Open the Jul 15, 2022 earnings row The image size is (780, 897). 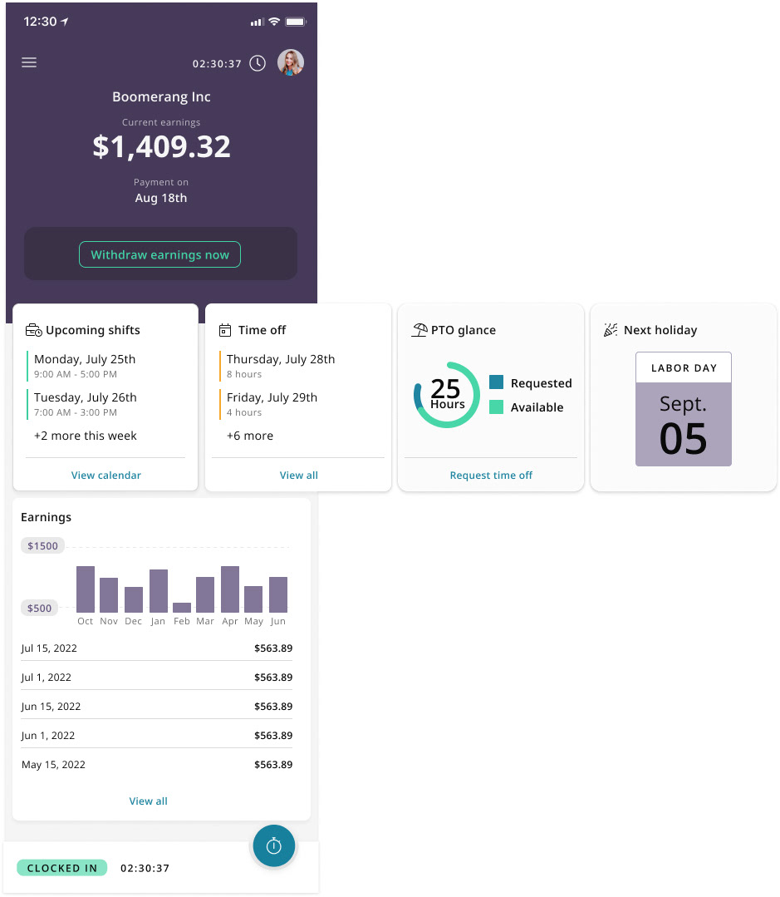coord(156,648)
